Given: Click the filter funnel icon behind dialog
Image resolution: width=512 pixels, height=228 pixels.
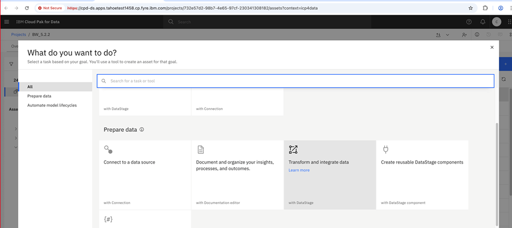Looking at the screenshot, I should 11,64.
